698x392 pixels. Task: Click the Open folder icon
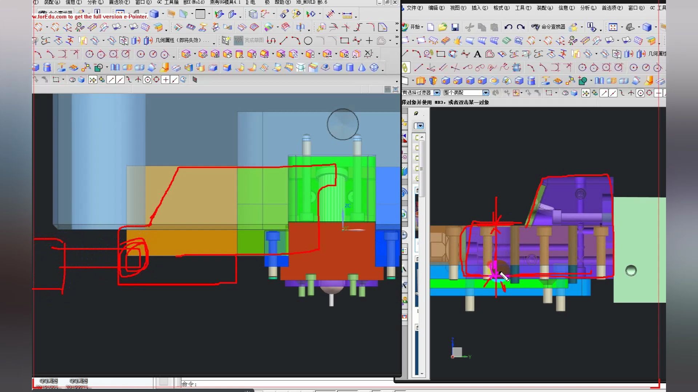click(442, 27)
